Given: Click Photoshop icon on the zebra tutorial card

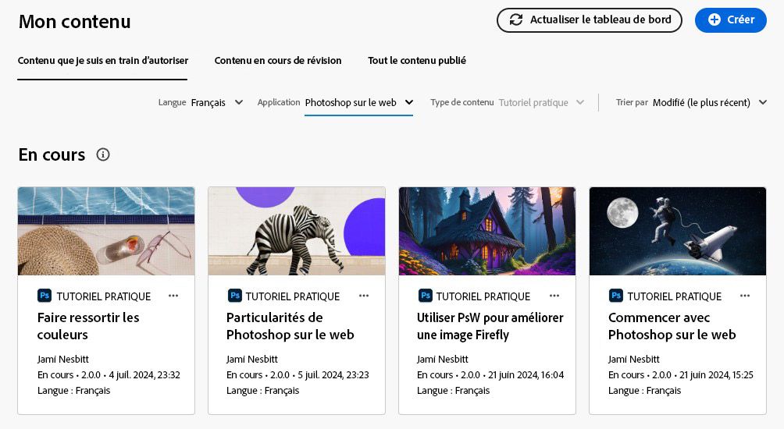Looking at the screenshot, I should [235, 296].
